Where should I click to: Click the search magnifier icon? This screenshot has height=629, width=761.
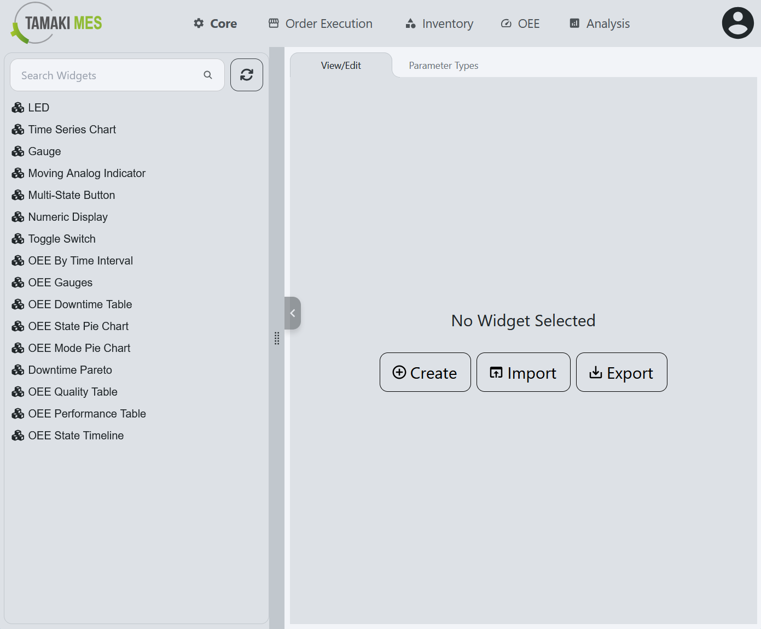(x=208, y=75)
